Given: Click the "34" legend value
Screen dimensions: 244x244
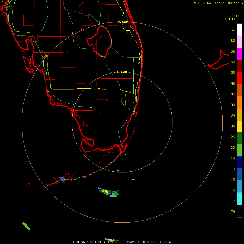Looking at the screenshot, I should coord(233,115).
